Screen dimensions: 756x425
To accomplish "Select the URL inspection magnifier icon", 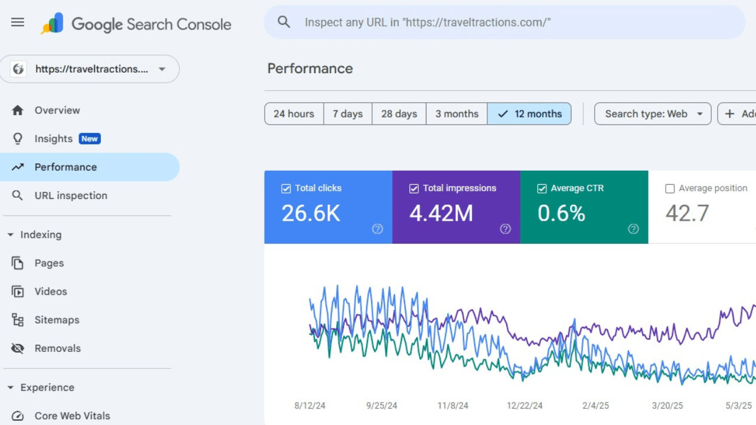I will [x=18, y=195].
